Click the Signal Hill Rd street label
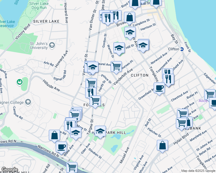216x173 pixels. pos(60,76)
